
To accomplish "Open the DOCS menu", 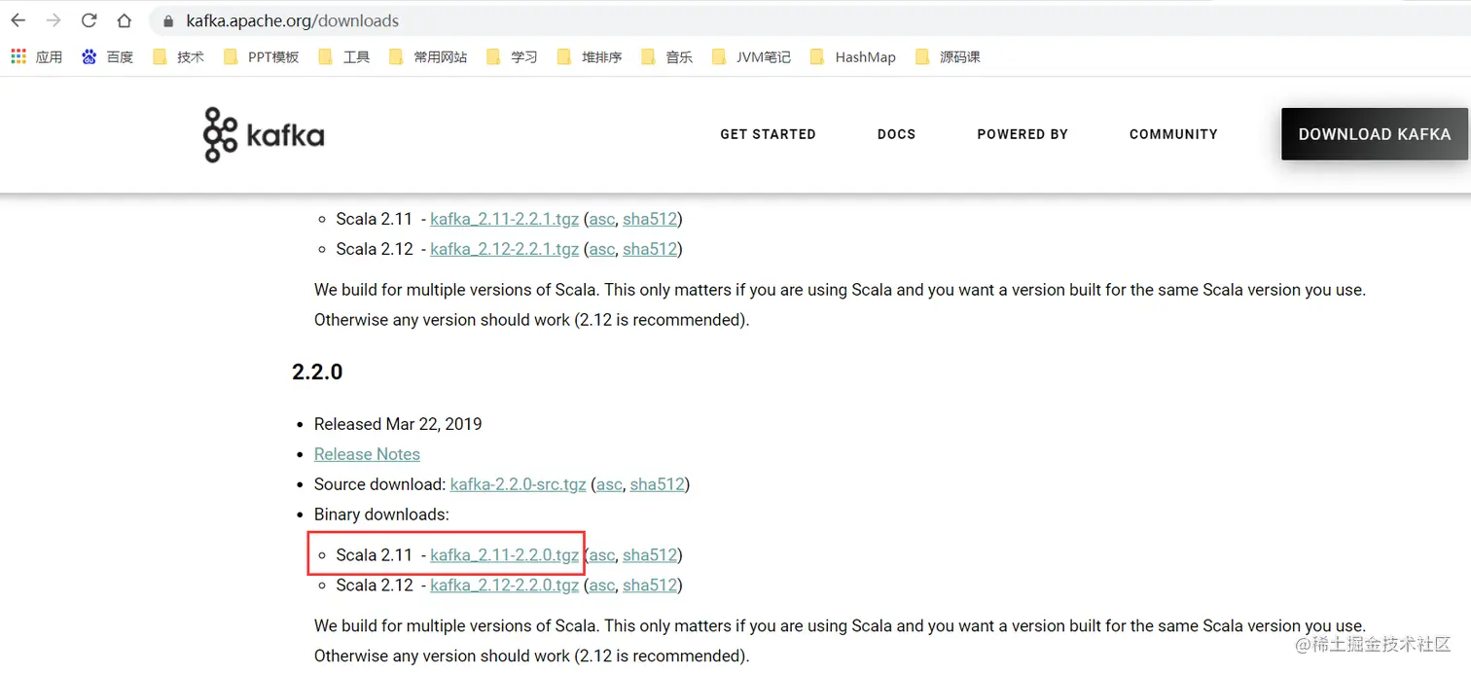I will 896,134.
